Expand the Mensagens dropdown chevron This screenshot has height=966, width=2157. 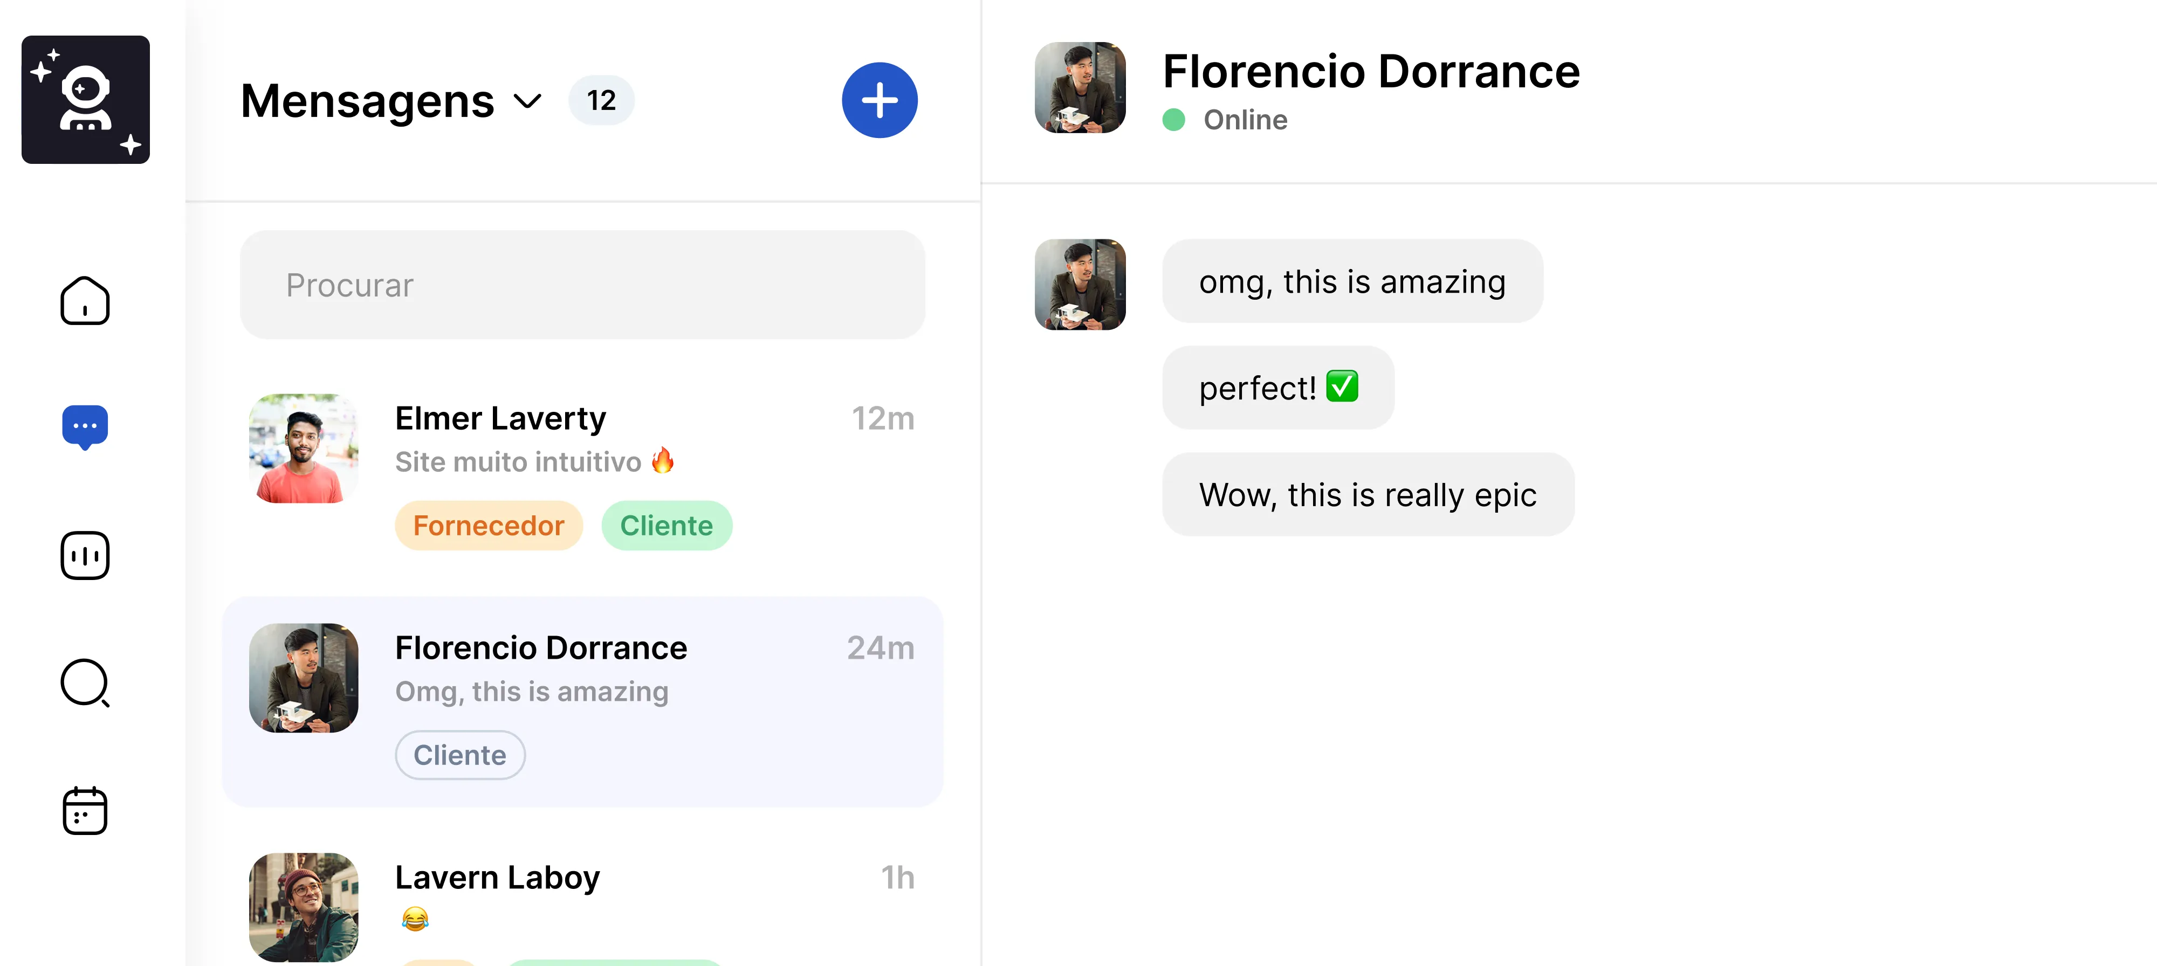(x=527, y=101)
